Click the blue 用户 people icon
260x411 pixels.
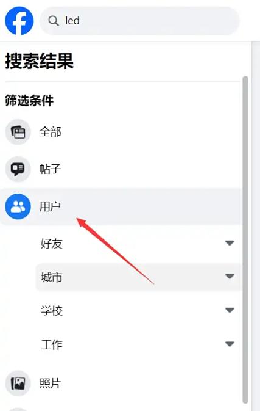pos(18,206)
